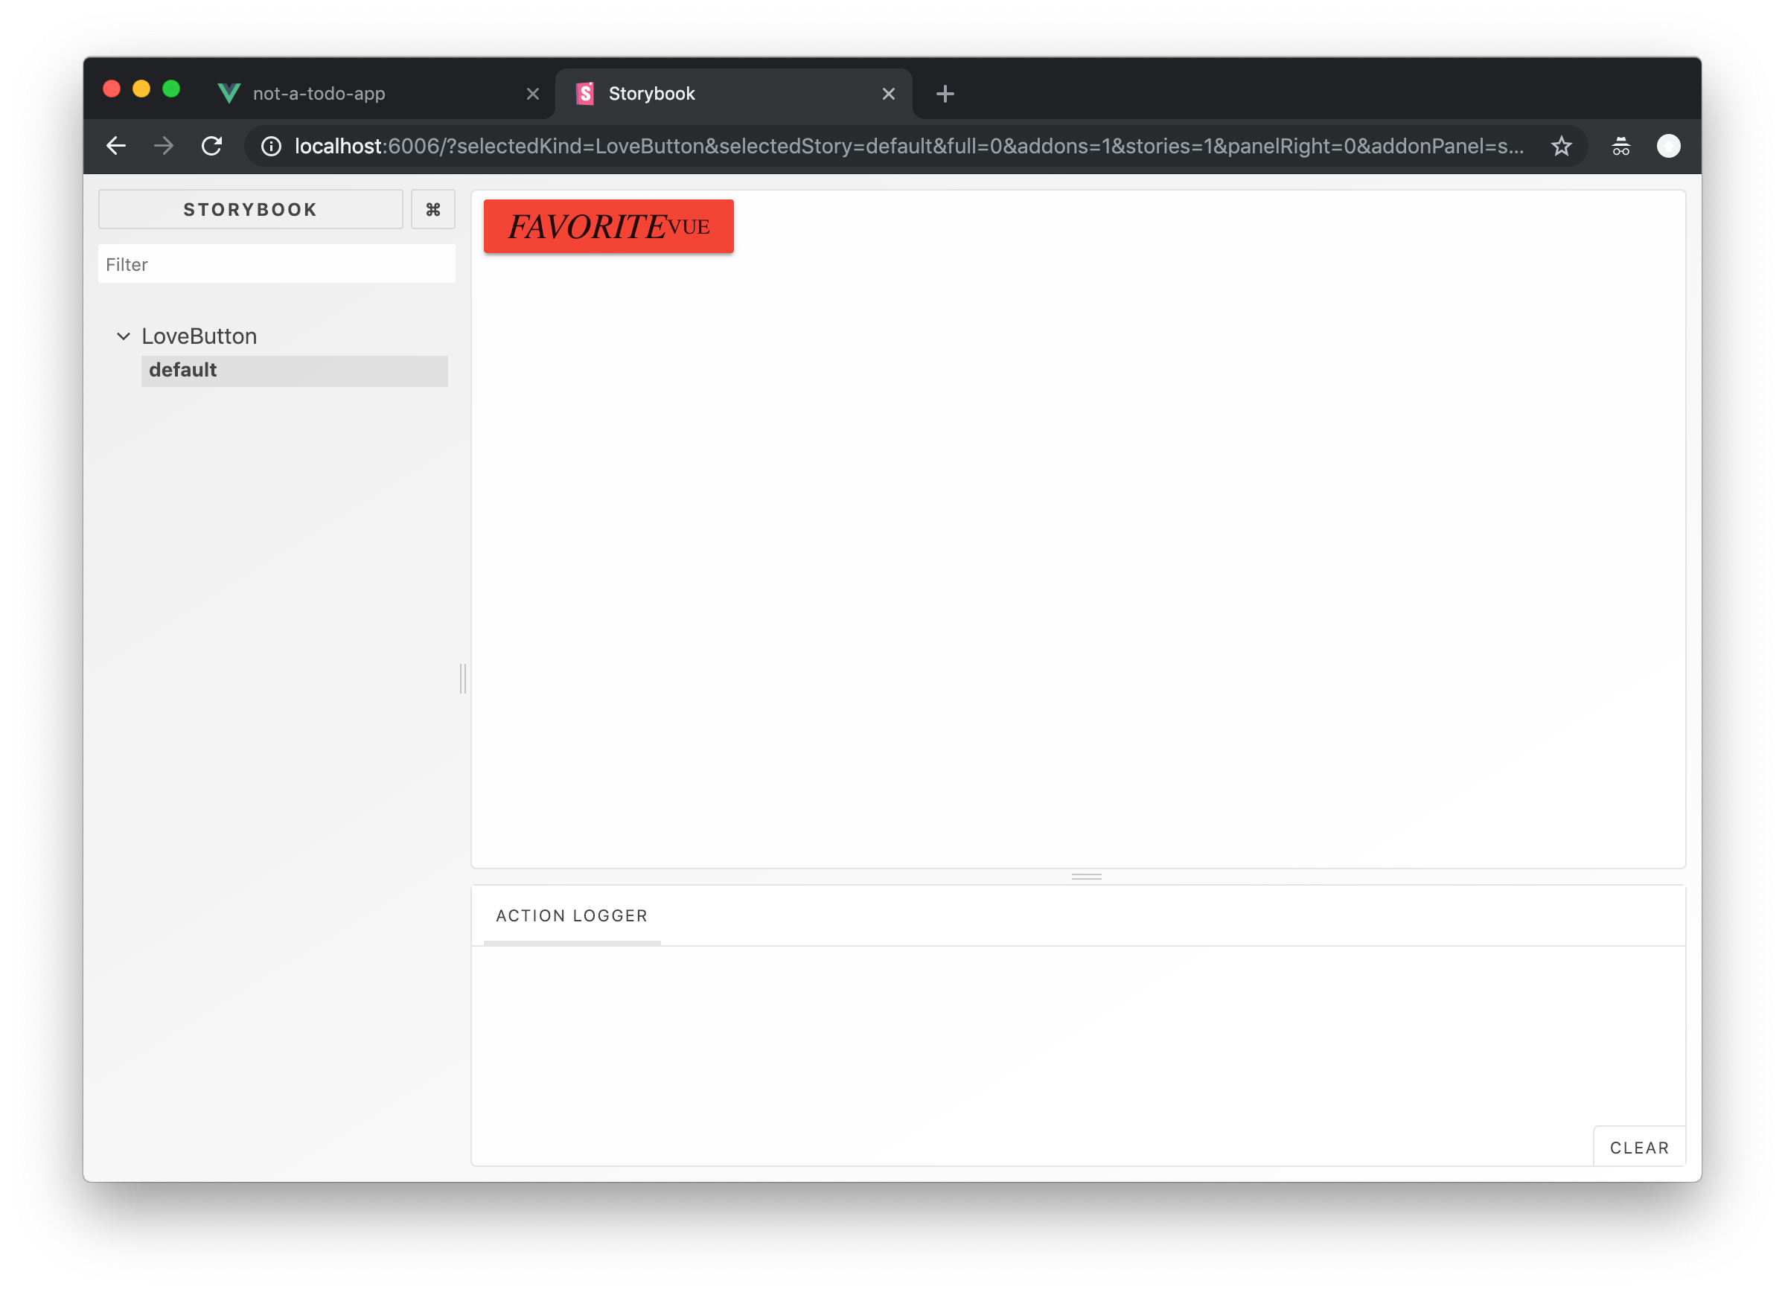Click the browser forward arrow

click(164, 146)
